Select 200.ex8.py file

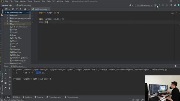(x=15, y=49)
